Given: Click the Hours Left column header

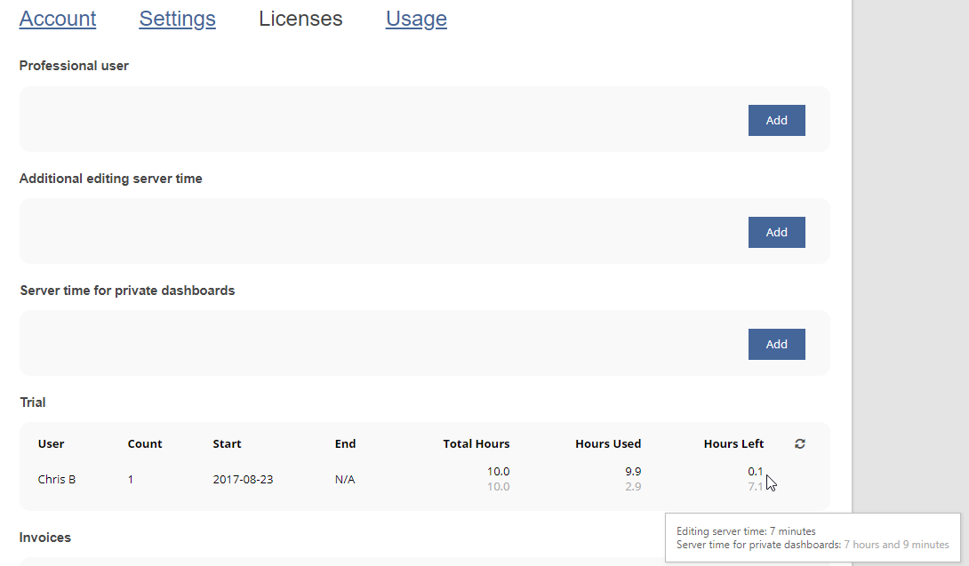Looking at the screenshot, I should pyautogui.click(x=733, y=444).
